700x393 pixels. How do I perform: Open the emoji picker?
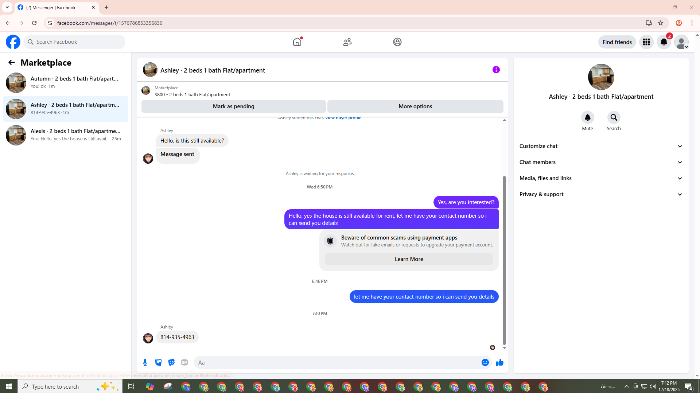coord(485,362)
